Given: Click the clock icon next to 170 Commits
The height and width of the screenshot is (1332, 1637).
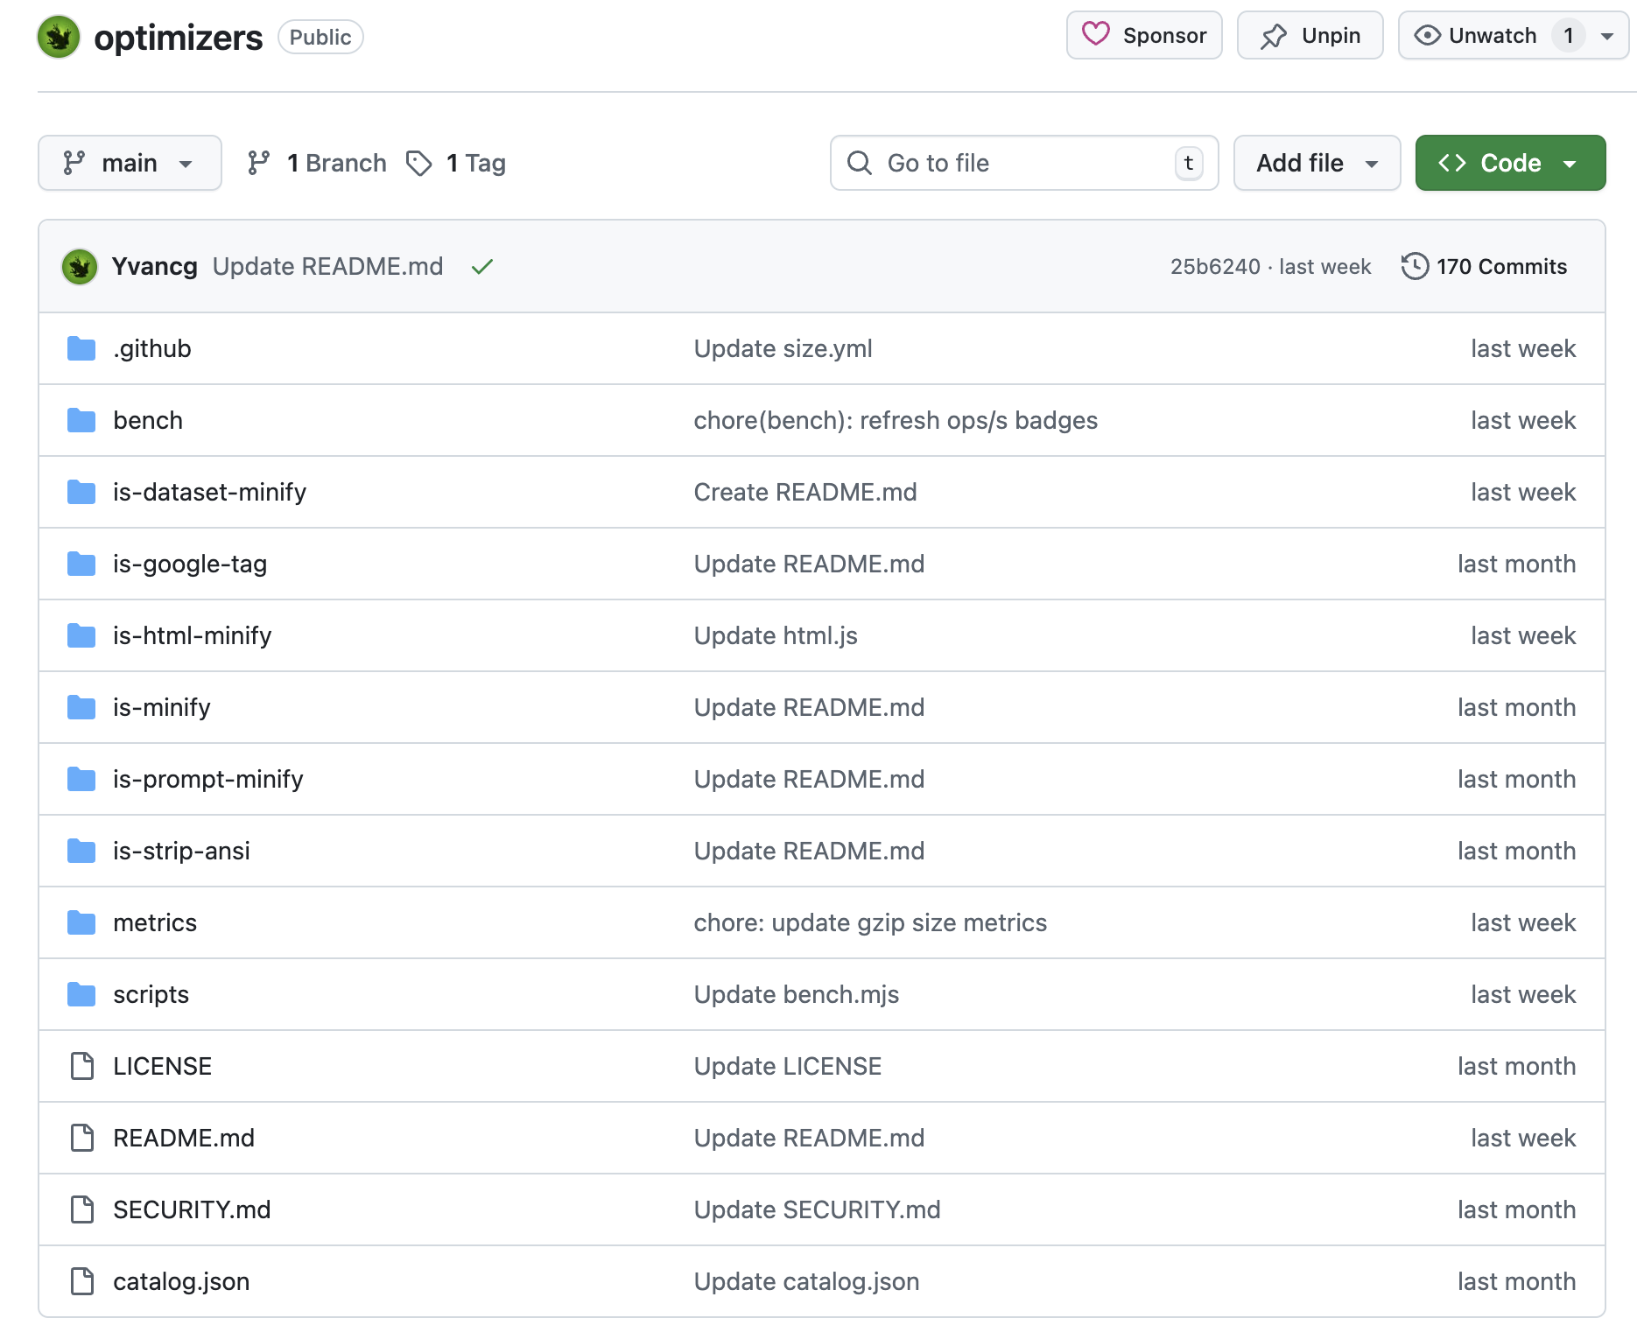Looking at the screenshot, I should [x=1415, y=266].
